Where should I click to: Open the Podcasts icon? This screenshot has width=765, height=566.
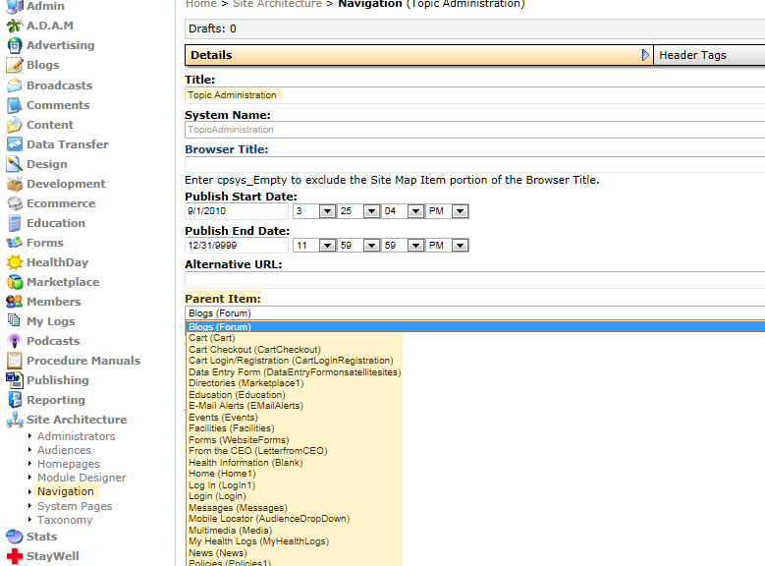click(x=14, y=341)
